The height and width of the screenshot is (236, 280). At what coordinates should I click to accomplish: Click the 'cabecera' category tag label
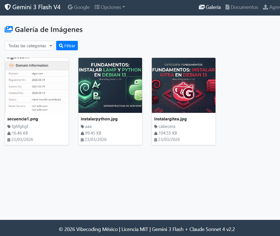pyautogui.click(x=167, y=126)
